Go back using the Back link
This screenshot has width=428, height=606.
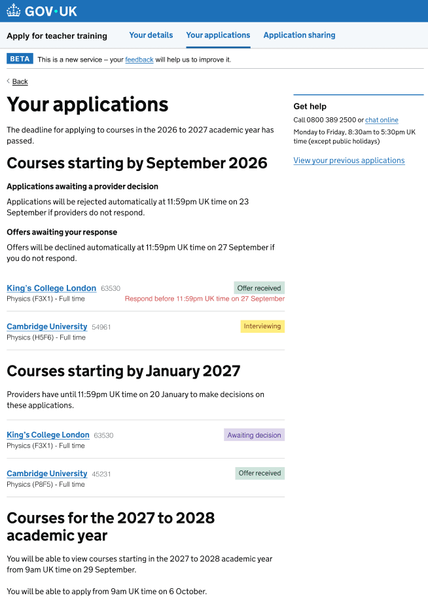pyautogui.click(x=20, y=81)
